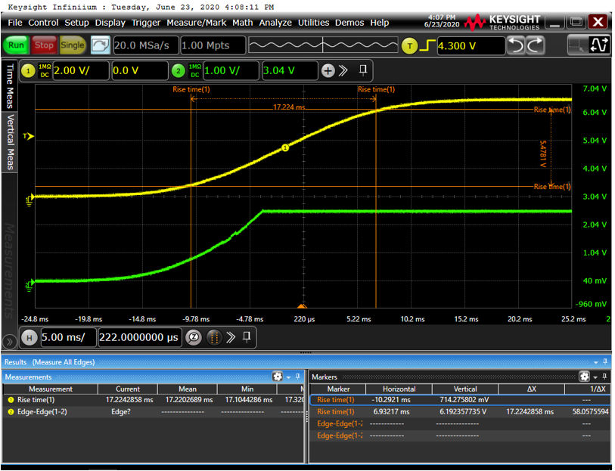The height and width of the screenshot is (471, 615).
Task: Click the add channel plus icon
Action: (328, 71)
